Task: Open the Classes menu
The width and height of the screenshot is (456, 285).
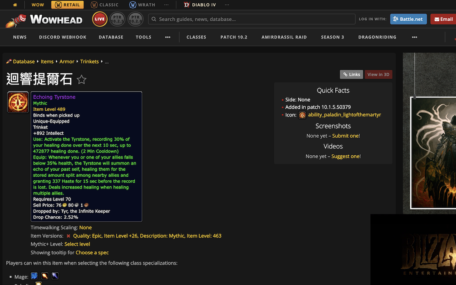Action: 196,37
